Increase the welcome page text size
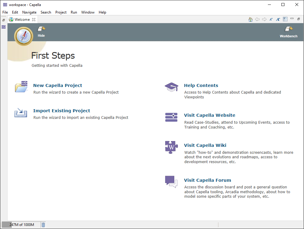304x229 pixels. point(278,19)
